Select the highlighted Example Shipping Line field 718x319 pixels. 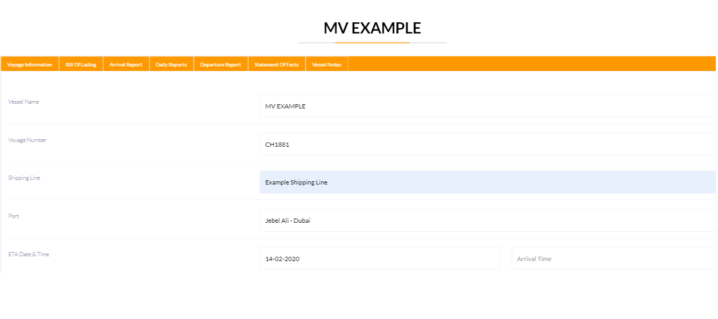(x=487, y=182)
